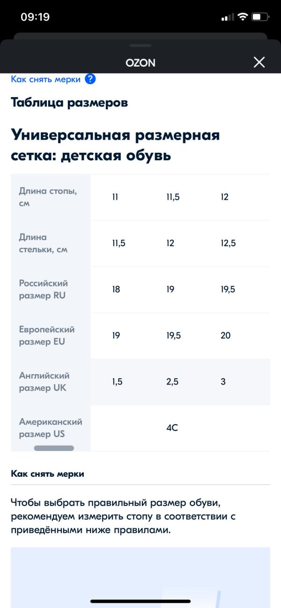281x608 pixels.
Task: Select the 4C American size cell
Action: pyautogui.click(x=172, y=428)
